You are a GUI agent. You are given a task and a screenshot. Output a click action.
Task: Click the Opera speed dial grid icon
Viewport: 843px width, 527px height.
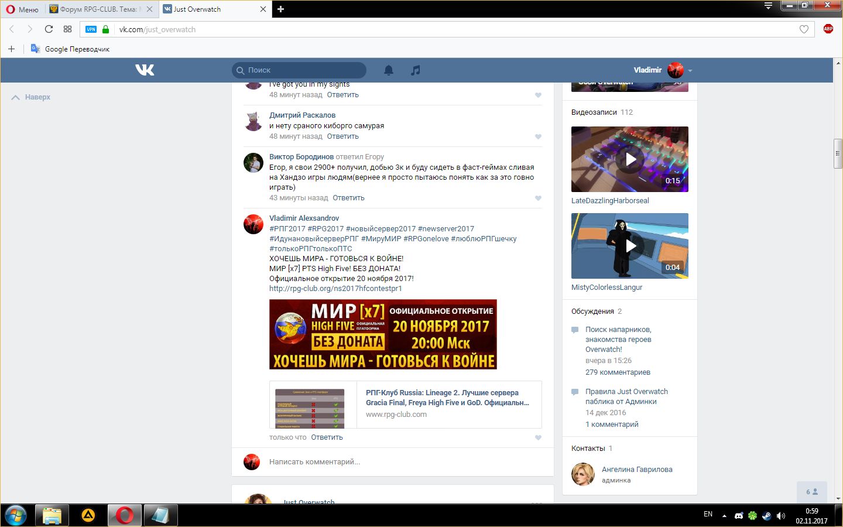click(67, 29)
